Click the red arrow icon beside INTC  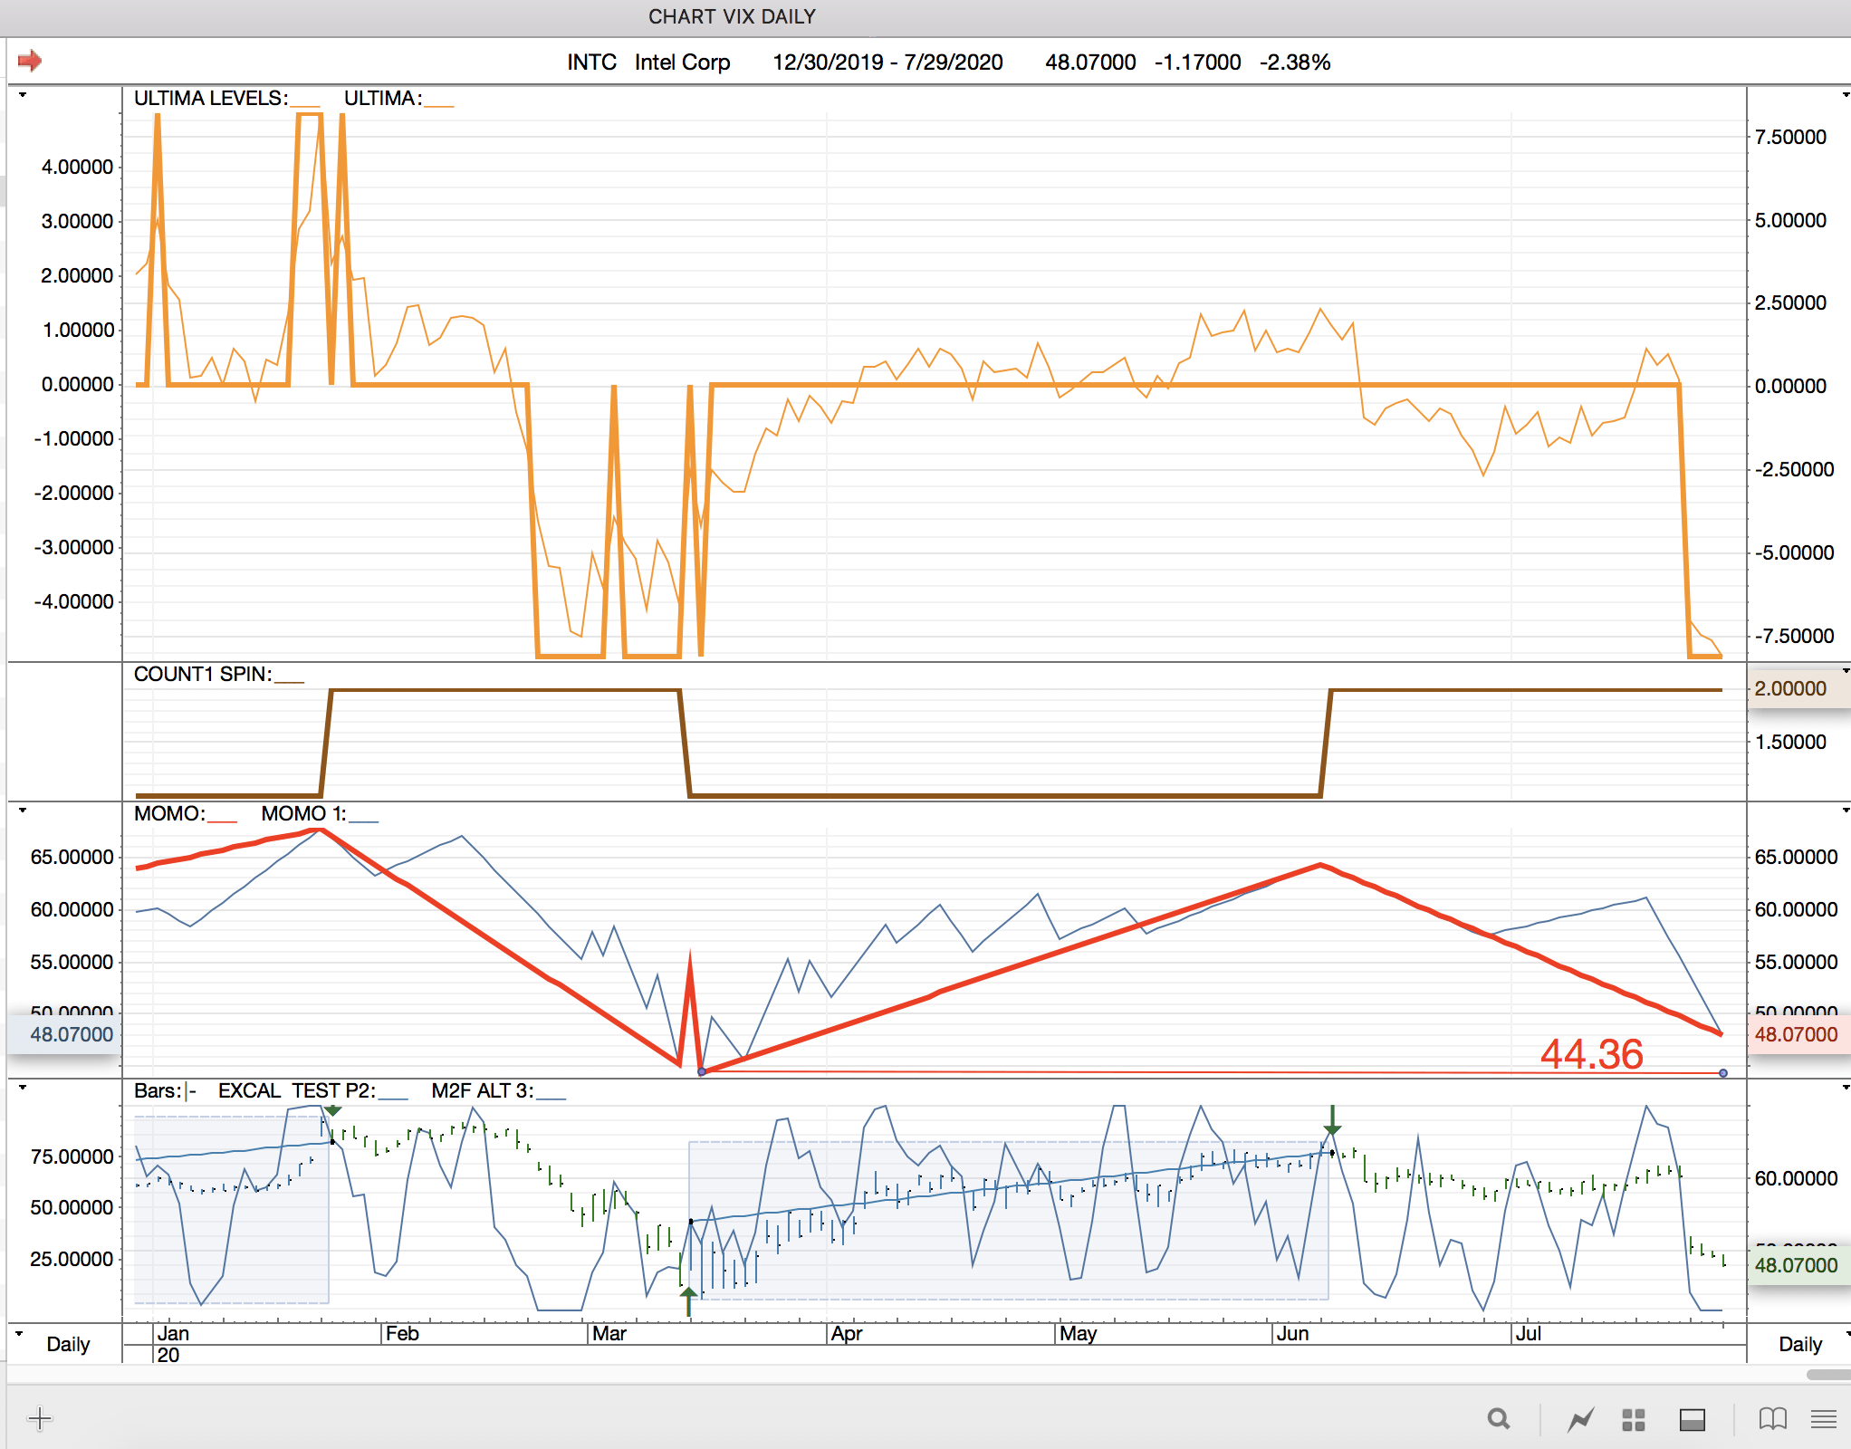click(30, 61)
